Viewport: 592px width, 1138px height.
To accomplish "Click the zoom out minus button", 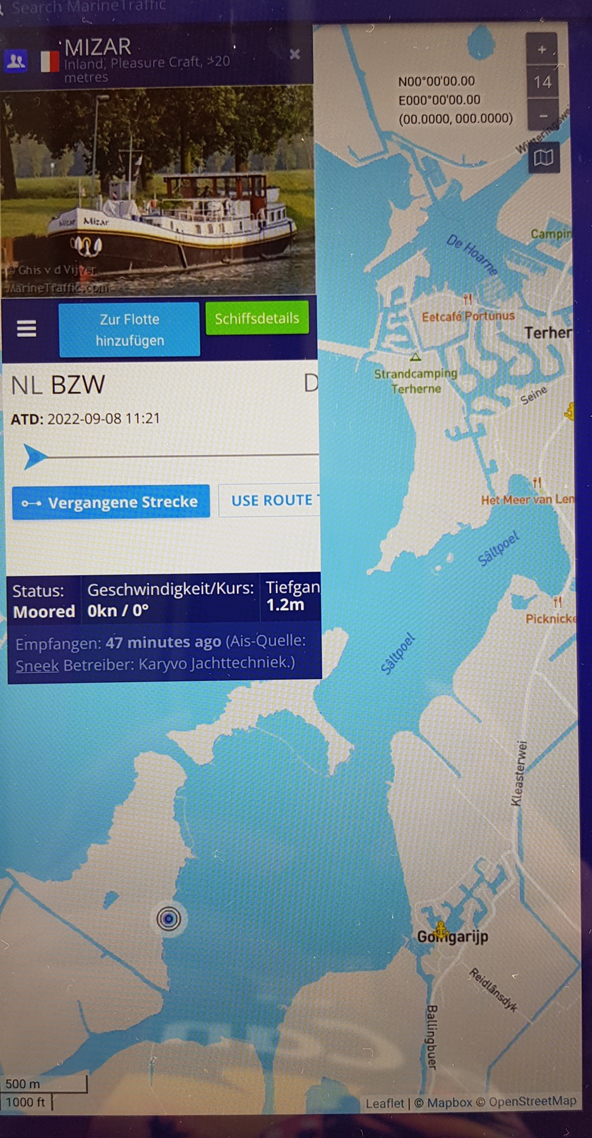I will pyautogui.click(x=543, y=116).
